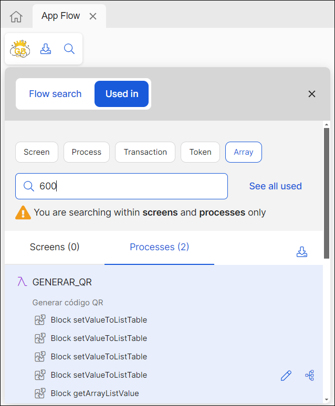Click the download icon in top toolbar
The image size is (335, 406).
tap(46, 49)
